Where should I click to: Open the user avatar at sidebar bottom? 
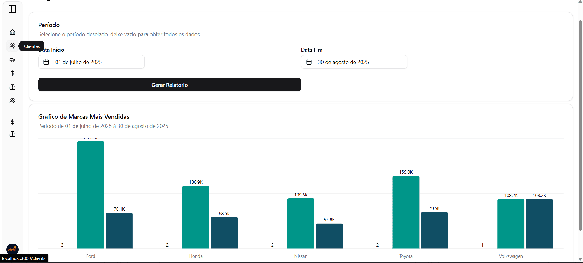click(12, 249)
